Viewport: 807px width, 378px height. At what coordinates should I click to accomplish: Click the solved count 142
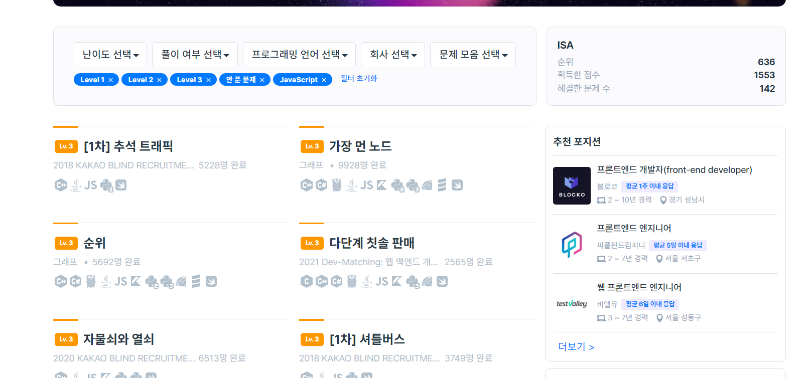pyautogui.click(x=767, y=89)
